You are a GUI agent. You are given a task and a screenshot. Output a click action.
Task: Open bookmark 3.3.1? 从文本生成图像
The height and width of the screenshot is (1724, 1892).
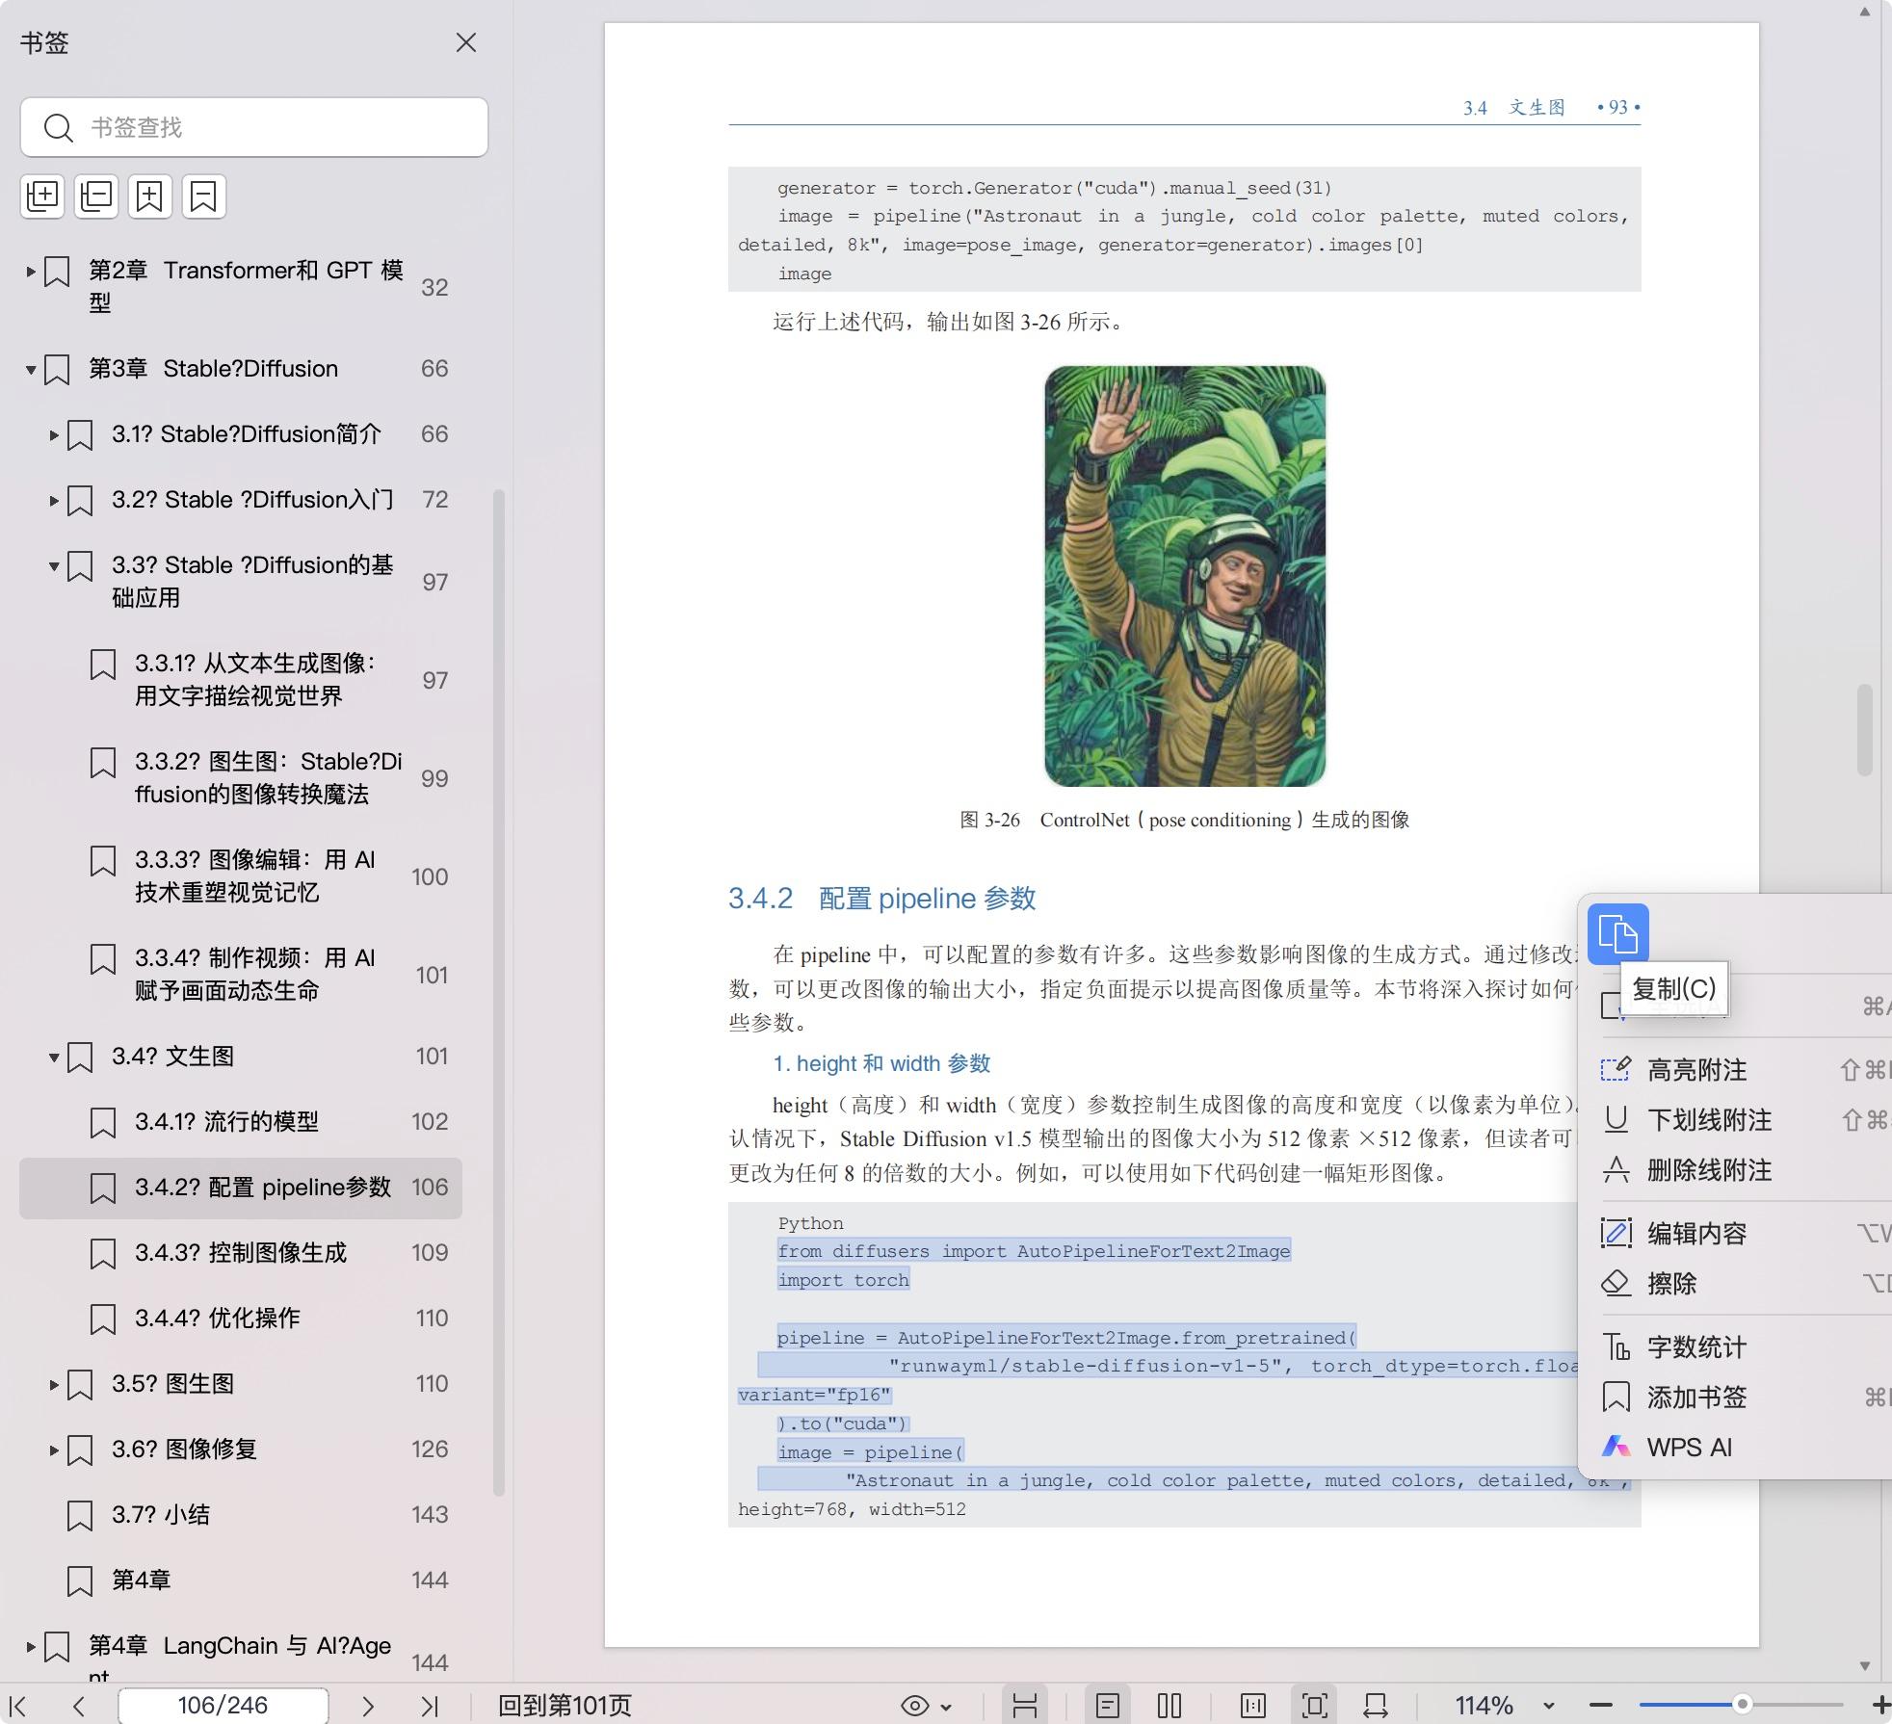[x=254, y=679]
